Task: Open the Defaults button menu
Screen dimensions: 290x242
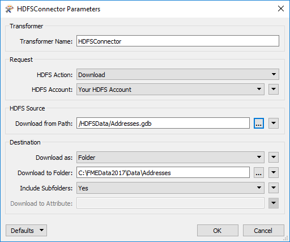Action: [x=26, y=230]
